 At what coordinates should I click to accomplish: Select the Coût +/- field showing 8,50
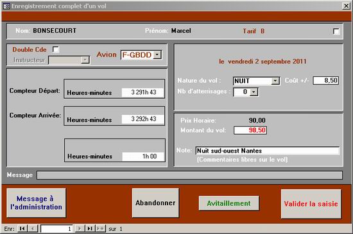click(326, 81)
